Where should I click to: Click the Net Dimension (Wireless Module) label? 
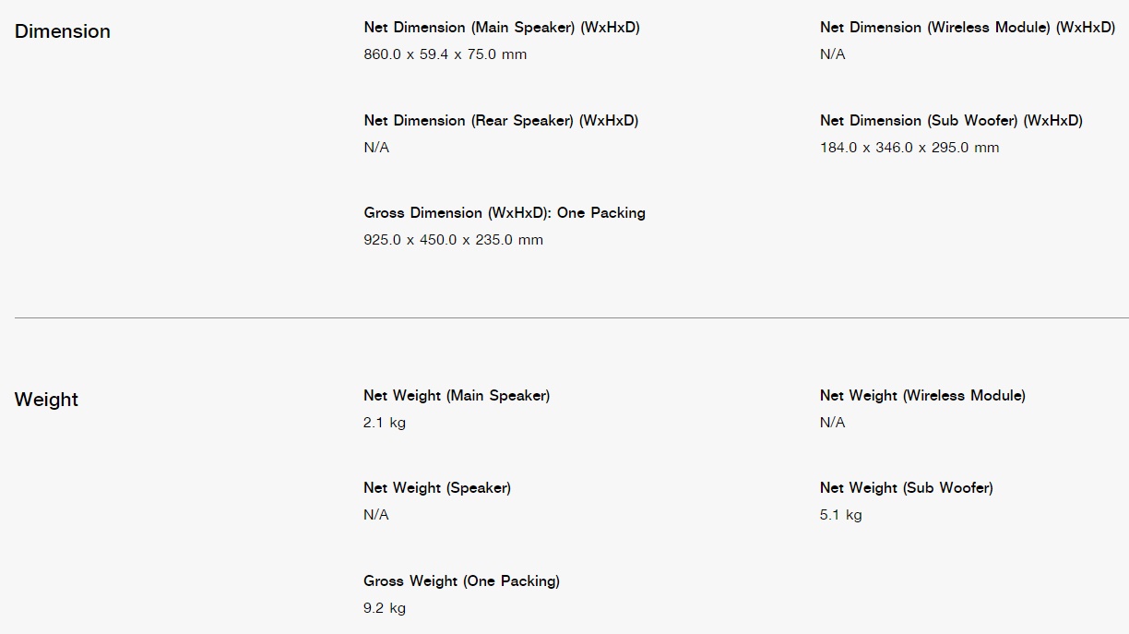pyautogui.click(x=968, y=28)
